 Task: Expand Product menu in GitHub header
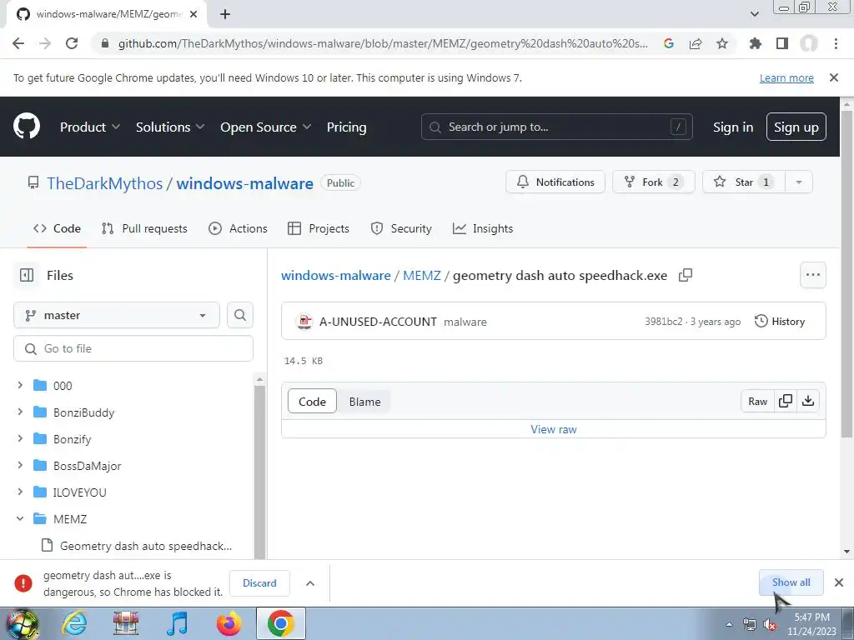(x=90, y=127)
